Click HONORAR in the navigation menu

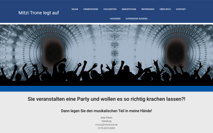[x=115, y=18]
